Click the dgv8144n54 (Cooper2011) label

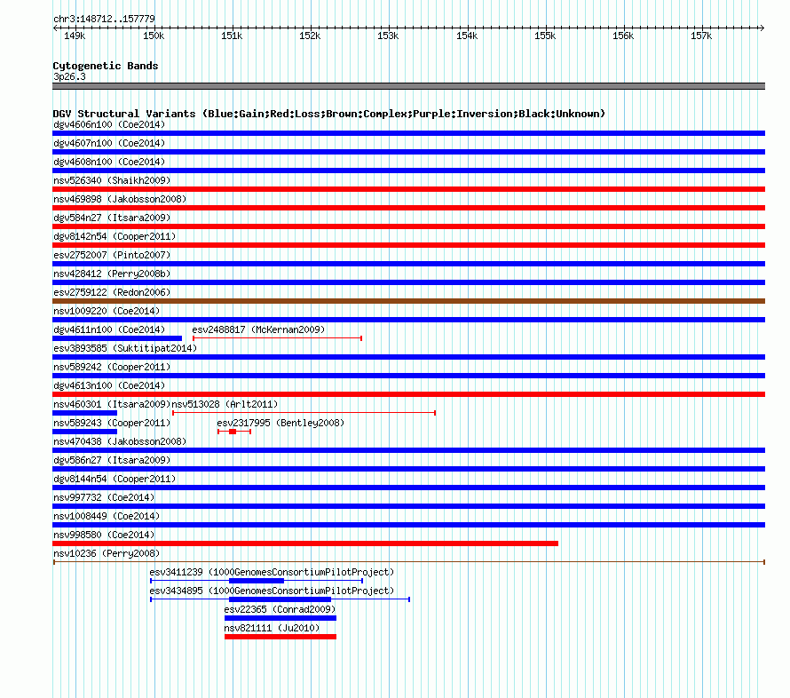coord(115,479)
